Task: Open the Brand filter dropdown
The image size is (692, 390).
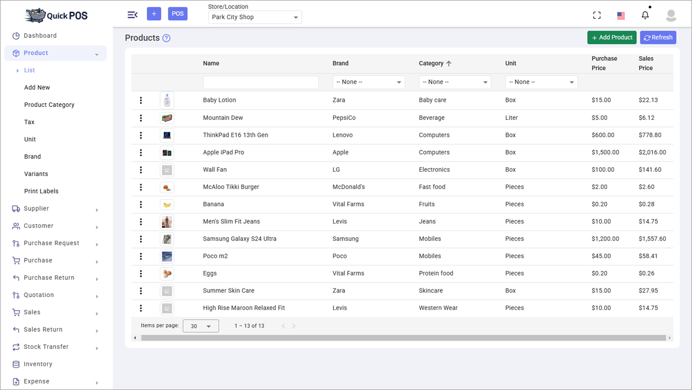Action: (369, 82)
